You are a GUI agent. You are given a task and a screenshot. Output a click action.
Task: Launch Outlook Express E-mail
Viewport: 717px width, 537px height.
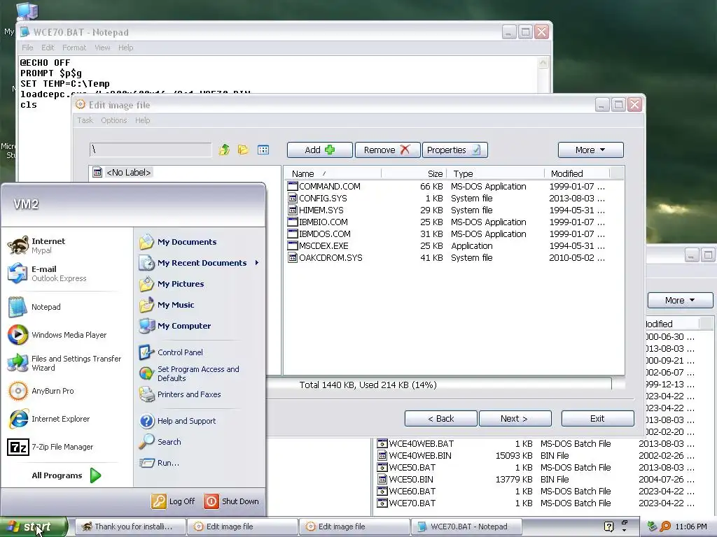(x=47, y=273)
